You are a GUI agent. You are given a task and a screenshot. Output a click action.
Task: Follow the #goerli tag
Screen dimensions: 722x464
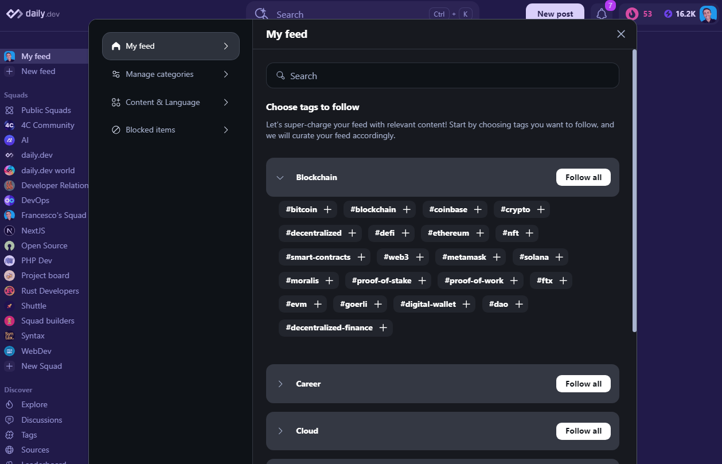[360, 304]
